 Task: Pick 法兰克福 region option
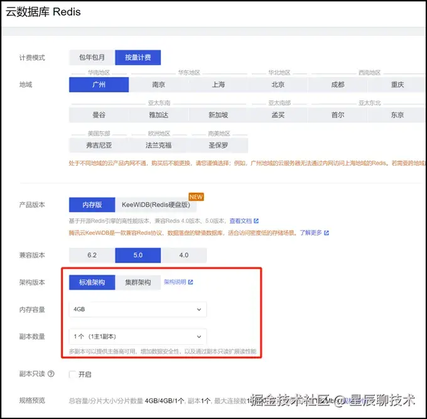tap(158, 145)
